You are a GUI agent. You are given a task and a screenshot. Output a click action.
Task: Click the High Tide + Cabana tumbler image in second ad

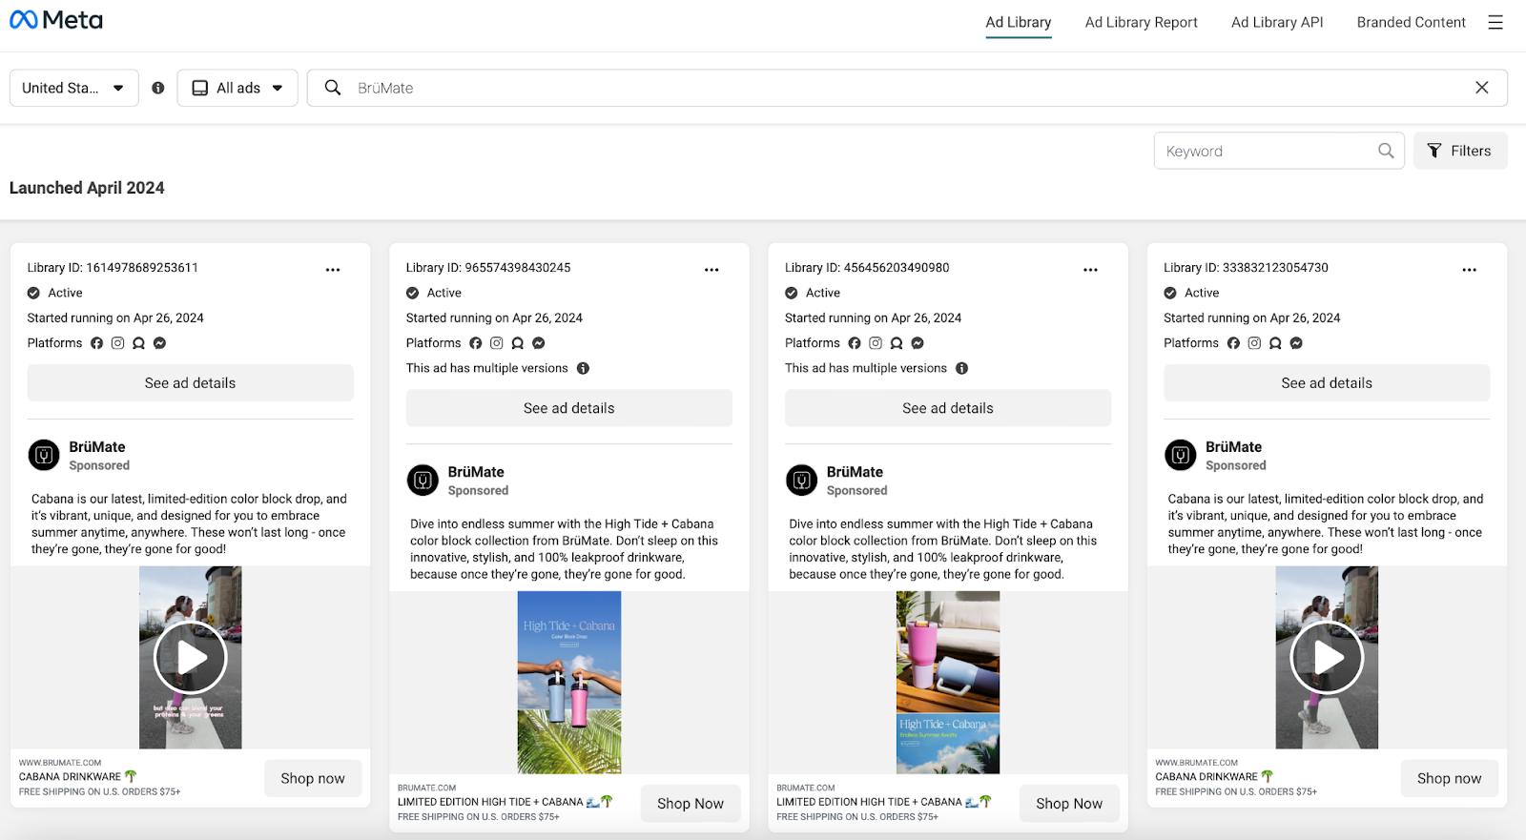point(569,682)
